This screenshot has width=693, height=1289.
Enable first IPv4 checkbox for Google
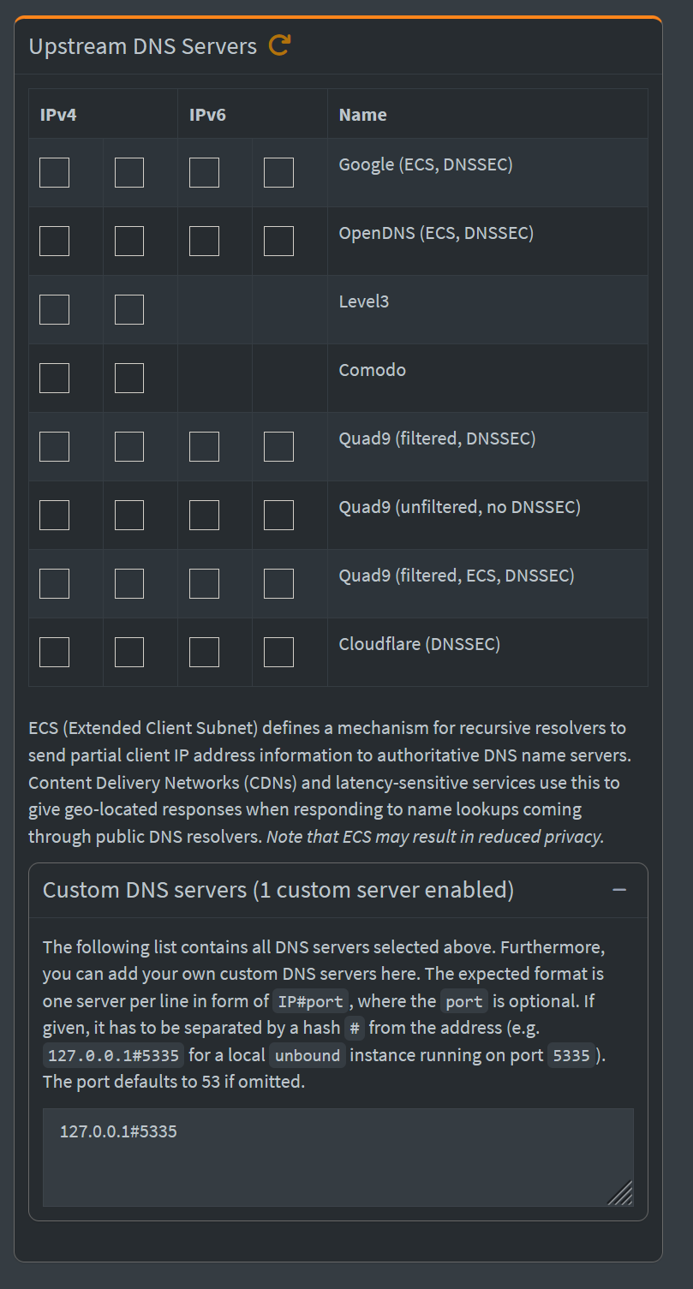pos(54,172)
